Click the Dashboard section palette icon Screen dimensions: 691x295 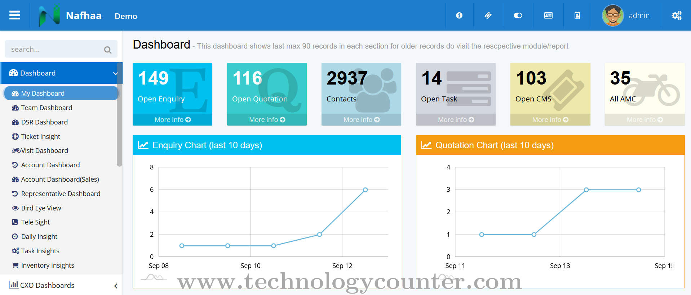tap(13, 73)
